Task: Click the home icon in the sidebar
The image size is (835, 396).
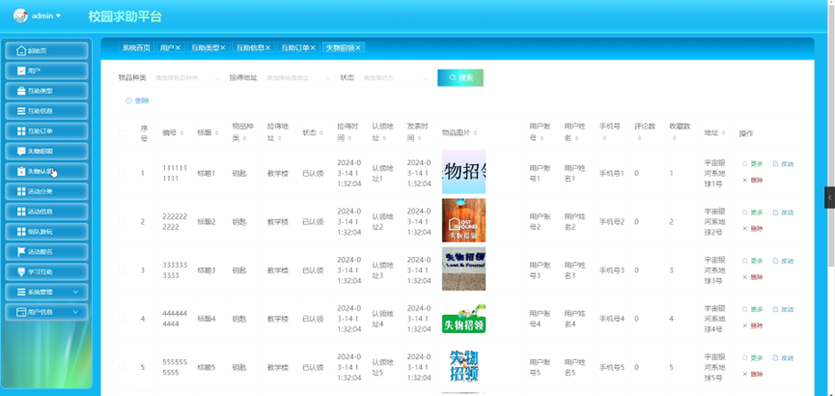Action: coord(21,50)
